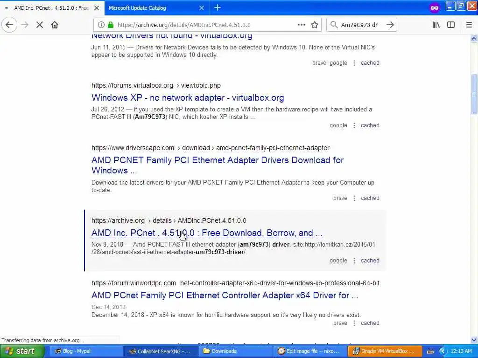Open a new browser tab
This screenshot has width=478, height=358.
[x=218, y=7]
